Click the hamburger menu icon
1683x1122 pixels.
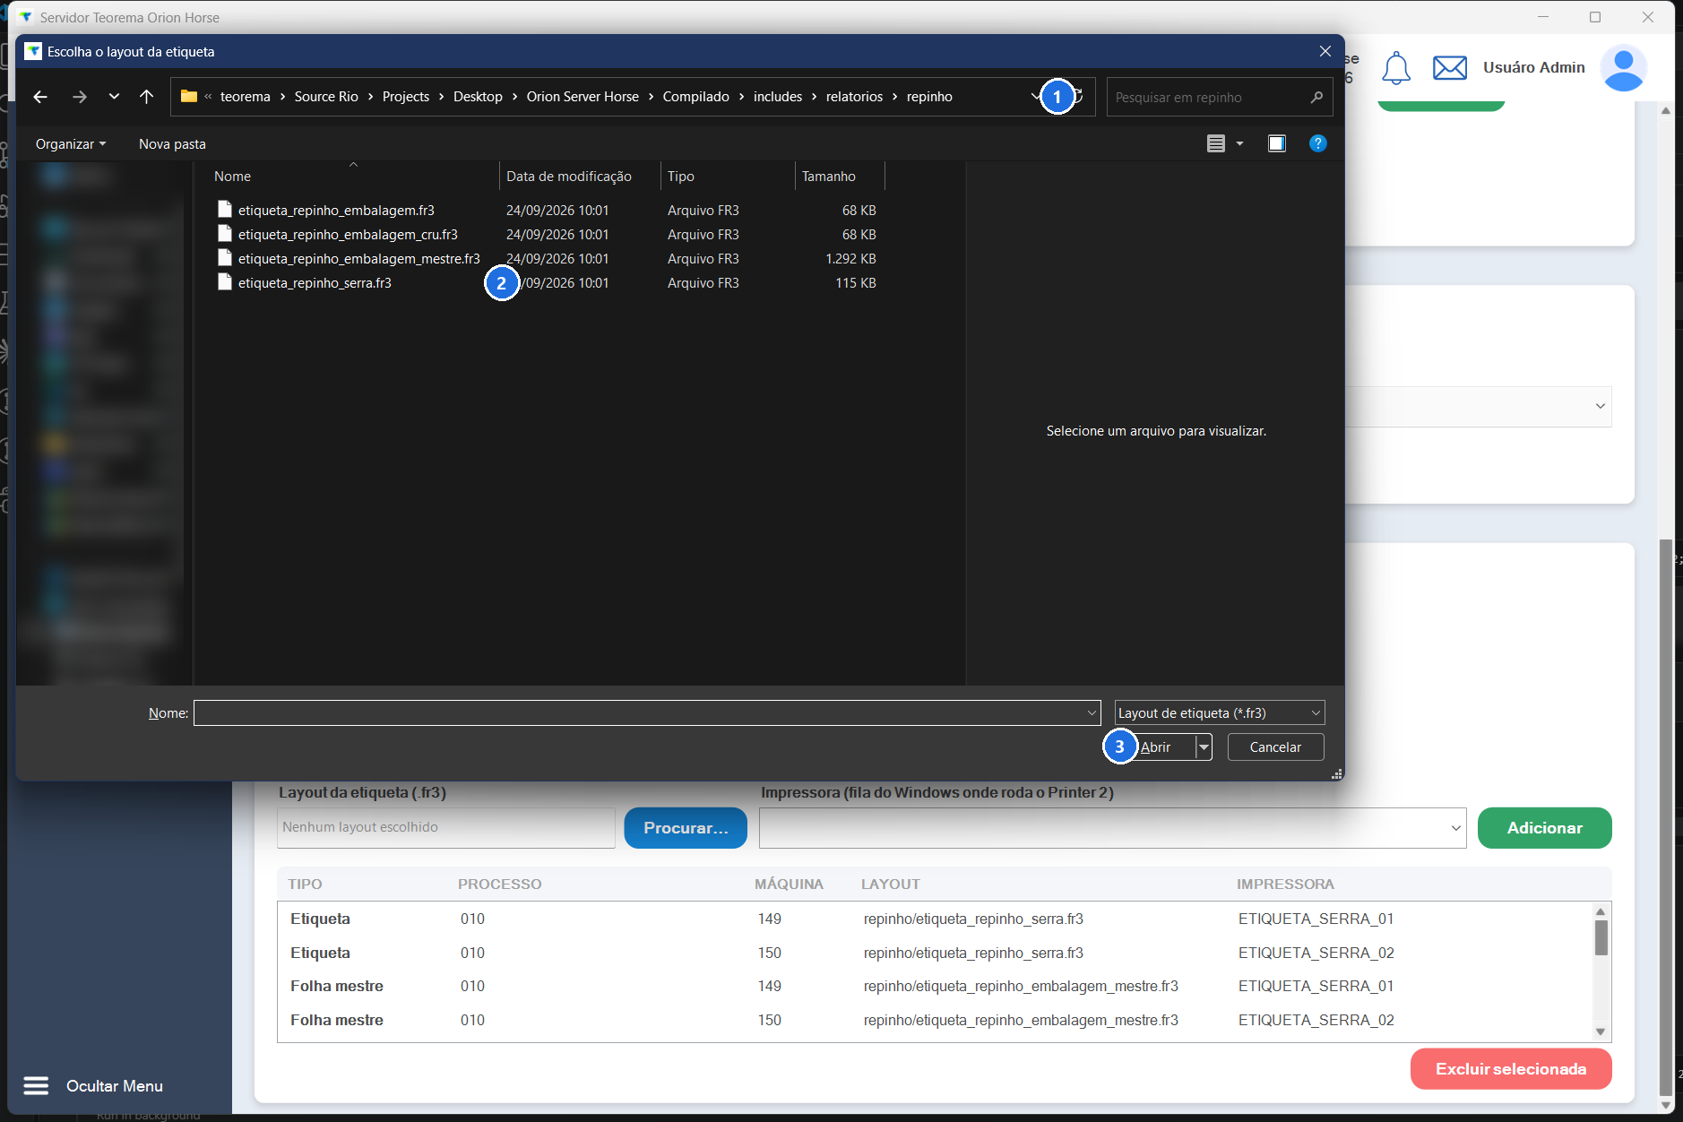[x=36, y=1086]
